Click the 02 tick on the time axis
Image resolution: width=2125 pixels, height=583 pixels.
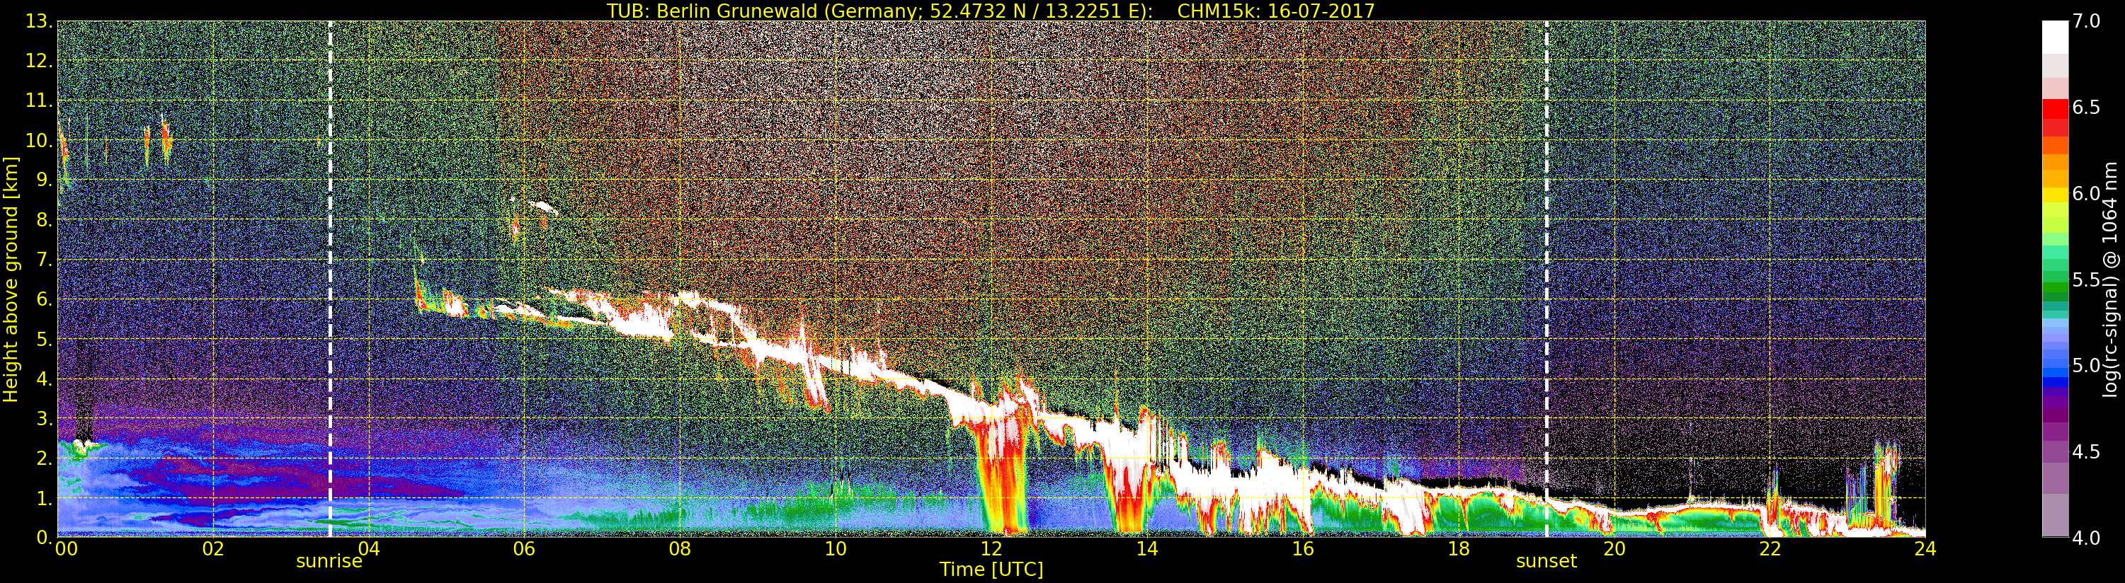(x=213, y=550)
